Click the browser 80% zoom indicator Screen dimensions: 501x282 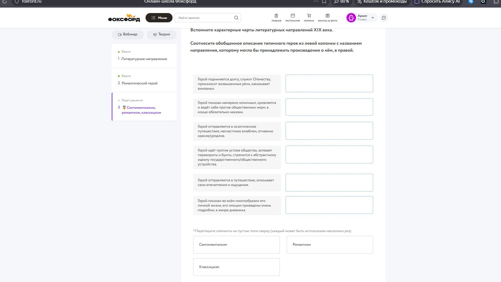(x=342, y=1)
